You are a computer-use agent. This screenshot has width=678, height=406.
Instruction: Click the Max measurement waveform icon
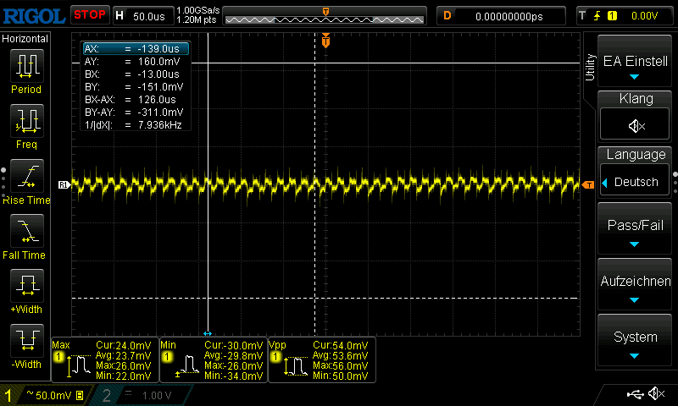pyautogui.click(x=78, y=365)
